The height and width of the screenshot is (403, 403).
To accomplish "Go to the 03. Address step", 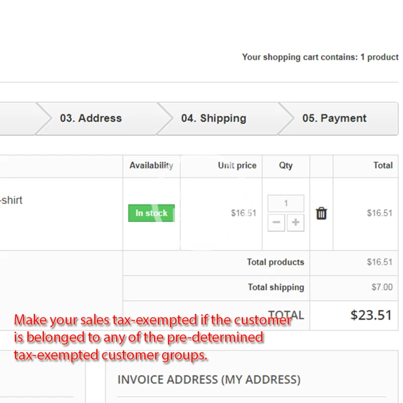I will tap(91, 118).
